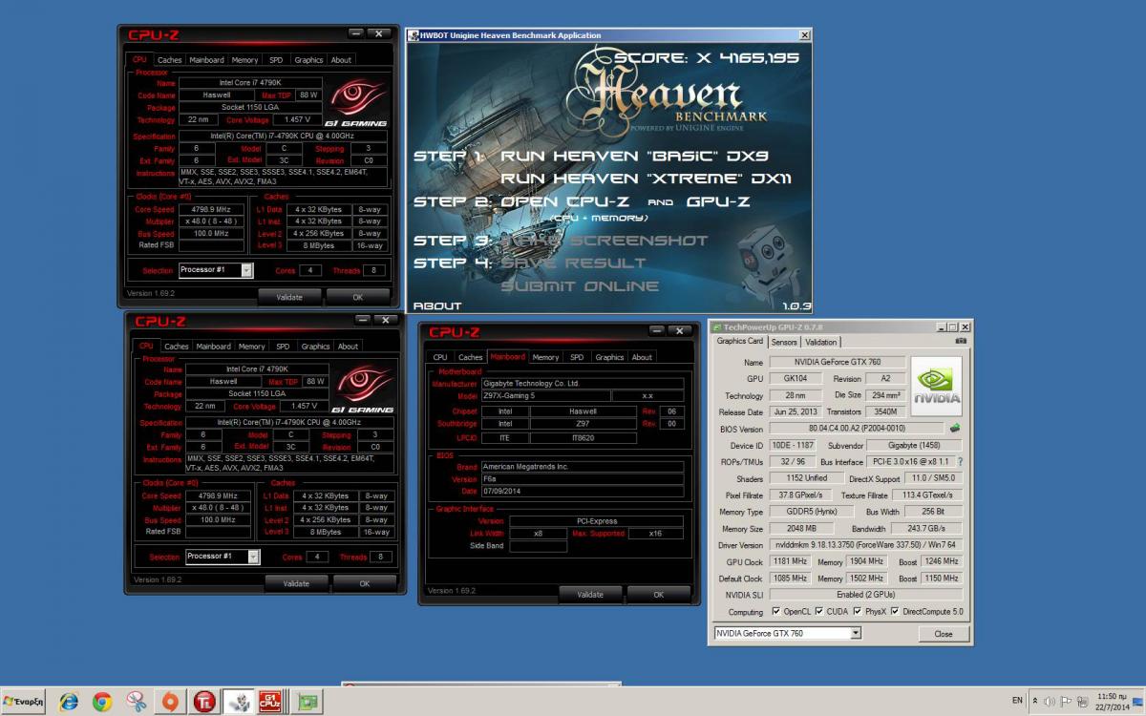This screenshot has width=1146, height=716.
Task: Toggle the OpenCL checkbox in GPU-Z
Action: point(775,612)
